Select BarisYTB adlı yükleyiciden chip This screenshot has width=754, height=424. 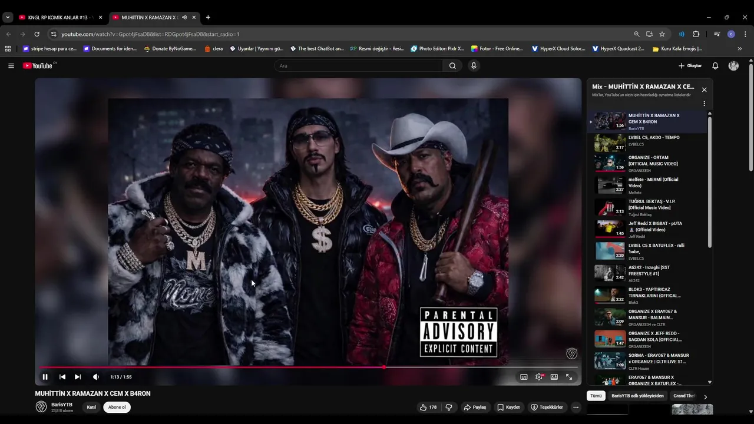click(x=637, y=396)
